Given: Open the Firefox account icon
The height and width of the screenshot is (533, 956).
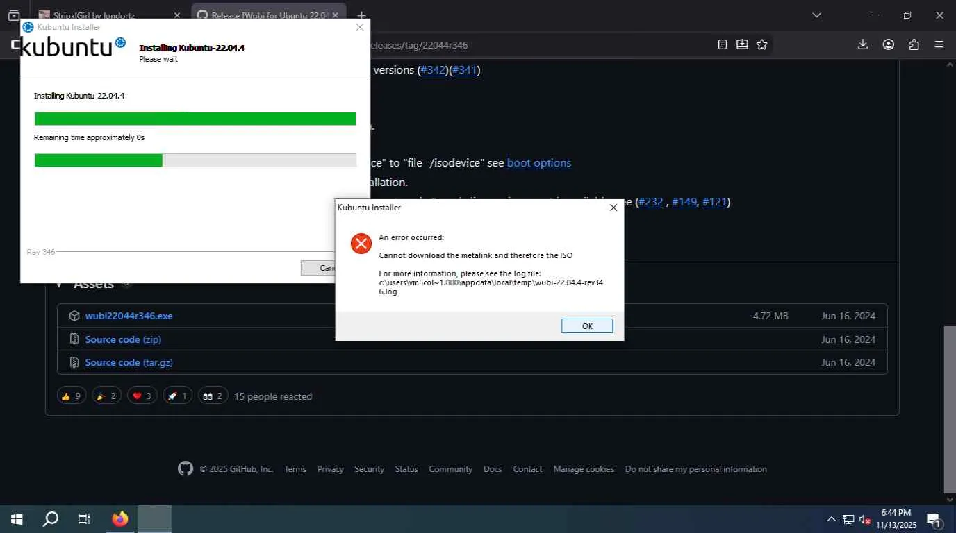Looking at the screenshot, I should [889, 44].
